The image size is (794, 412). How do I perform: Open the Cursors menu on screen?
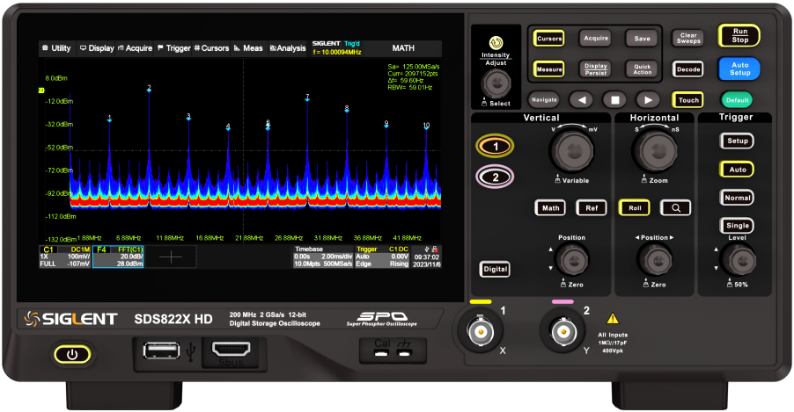[211, 48]
